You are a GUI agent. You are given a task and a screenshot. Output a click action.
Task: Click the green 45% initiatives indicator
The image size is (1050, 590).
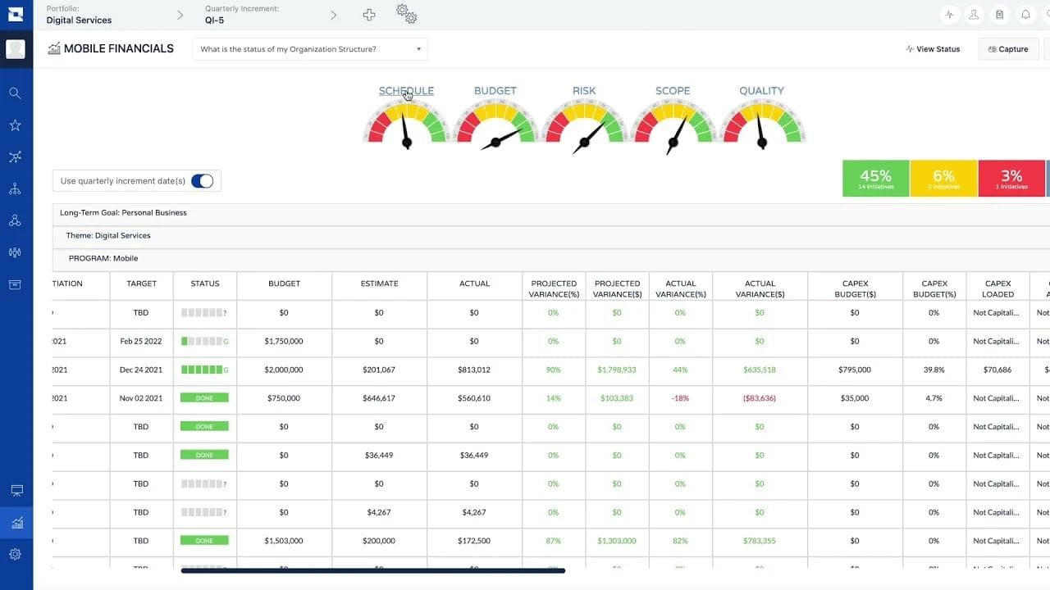[874, 178]
